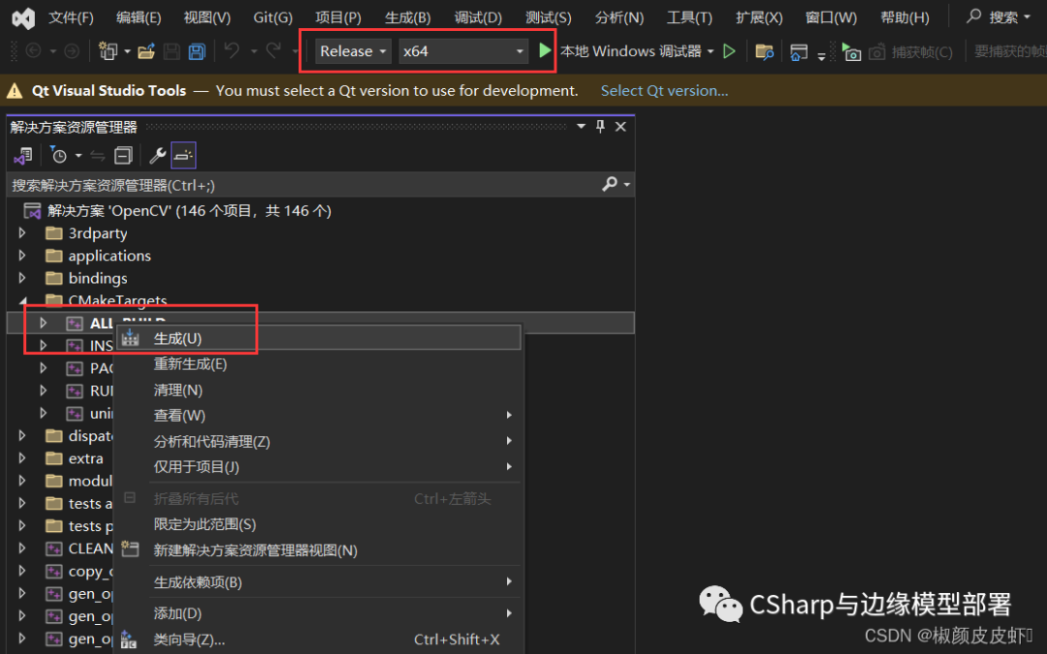Screen dimensions: 1047x654
Task: Click the Select Qt version link
Action: 662,90
